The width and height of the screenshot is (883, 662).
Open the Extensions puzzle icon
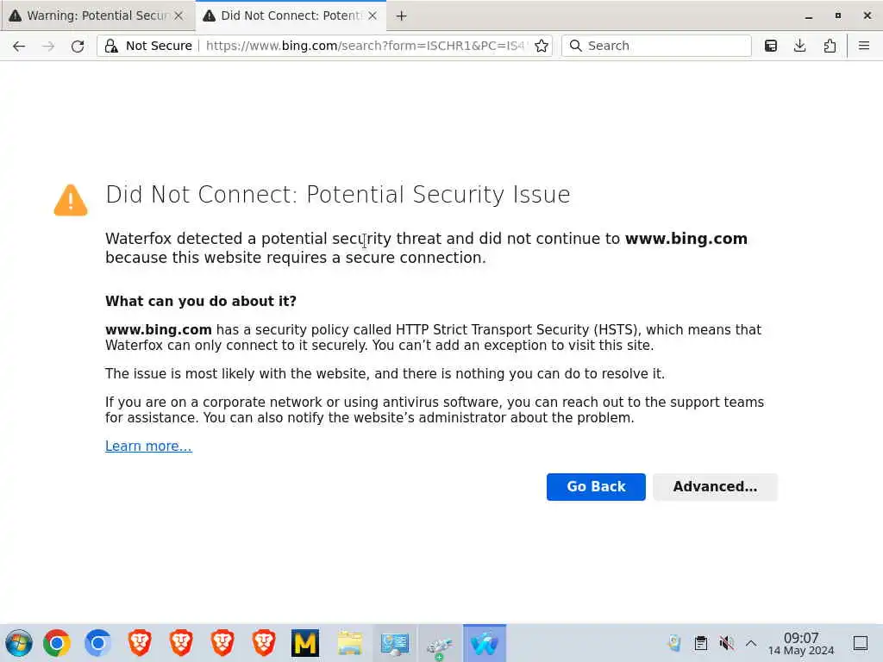coord(830,47)
